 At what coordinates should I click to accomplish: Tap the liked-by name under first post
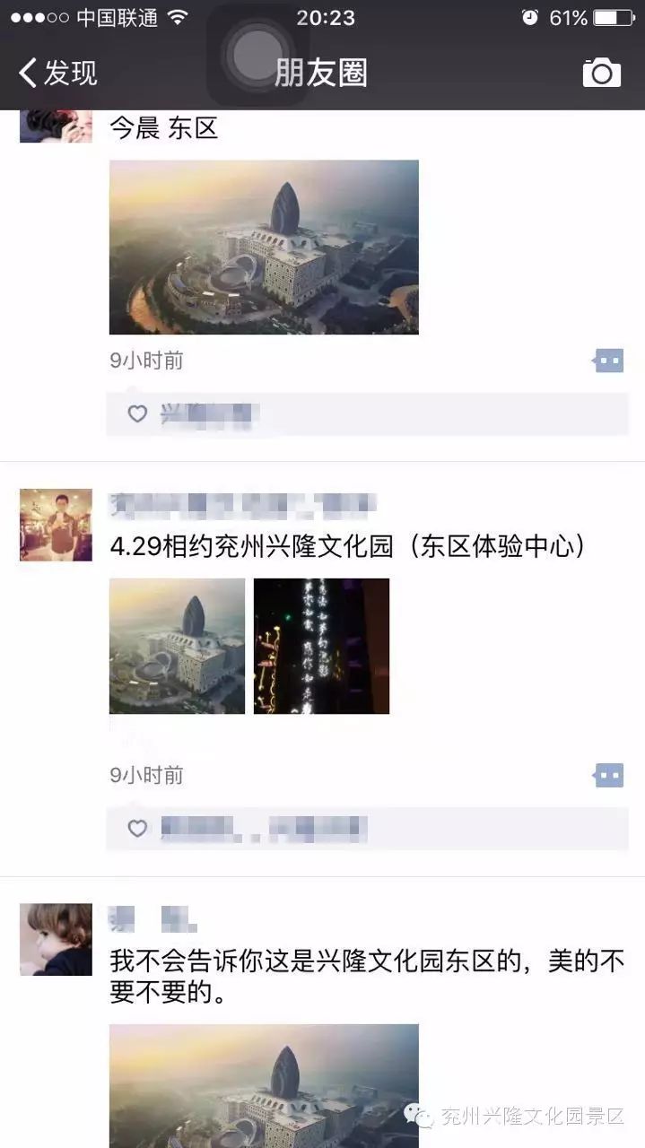pos(210,413)
